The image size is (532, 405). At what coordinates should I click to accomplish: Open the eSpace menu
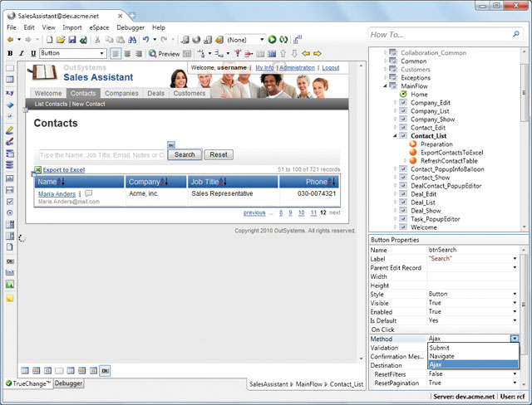tap(99, 27)
